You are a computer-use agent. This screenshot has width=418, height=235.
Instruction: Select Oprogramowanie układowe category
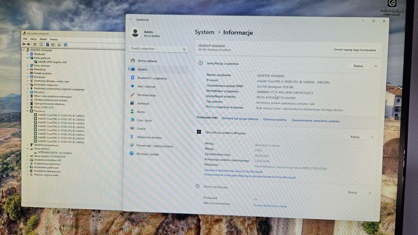[x=49, y=104]
